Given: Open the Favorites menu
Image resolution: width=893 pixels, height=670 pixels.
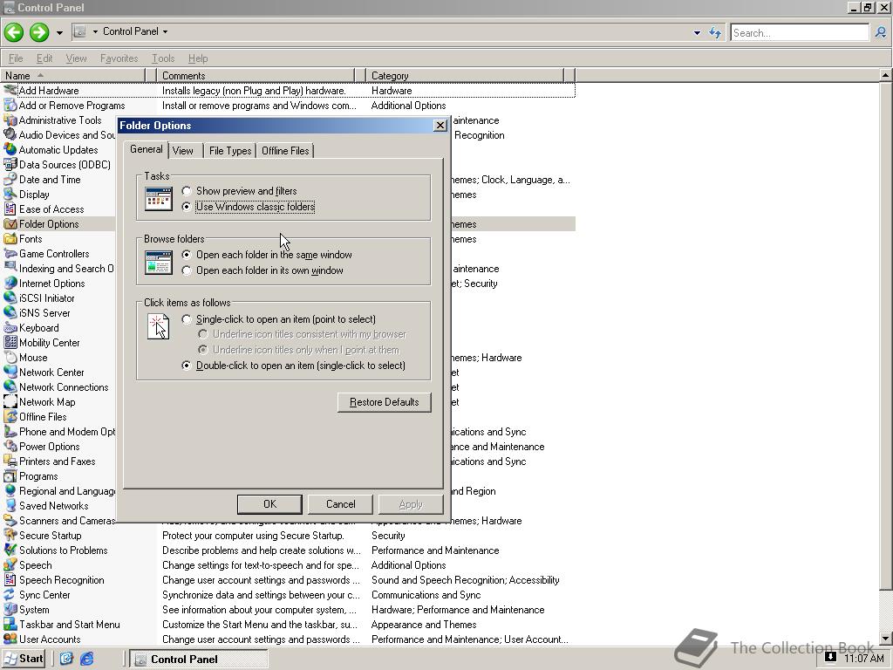Looking at the screenshot, I should pyautogui.click(x=119, y=58).
